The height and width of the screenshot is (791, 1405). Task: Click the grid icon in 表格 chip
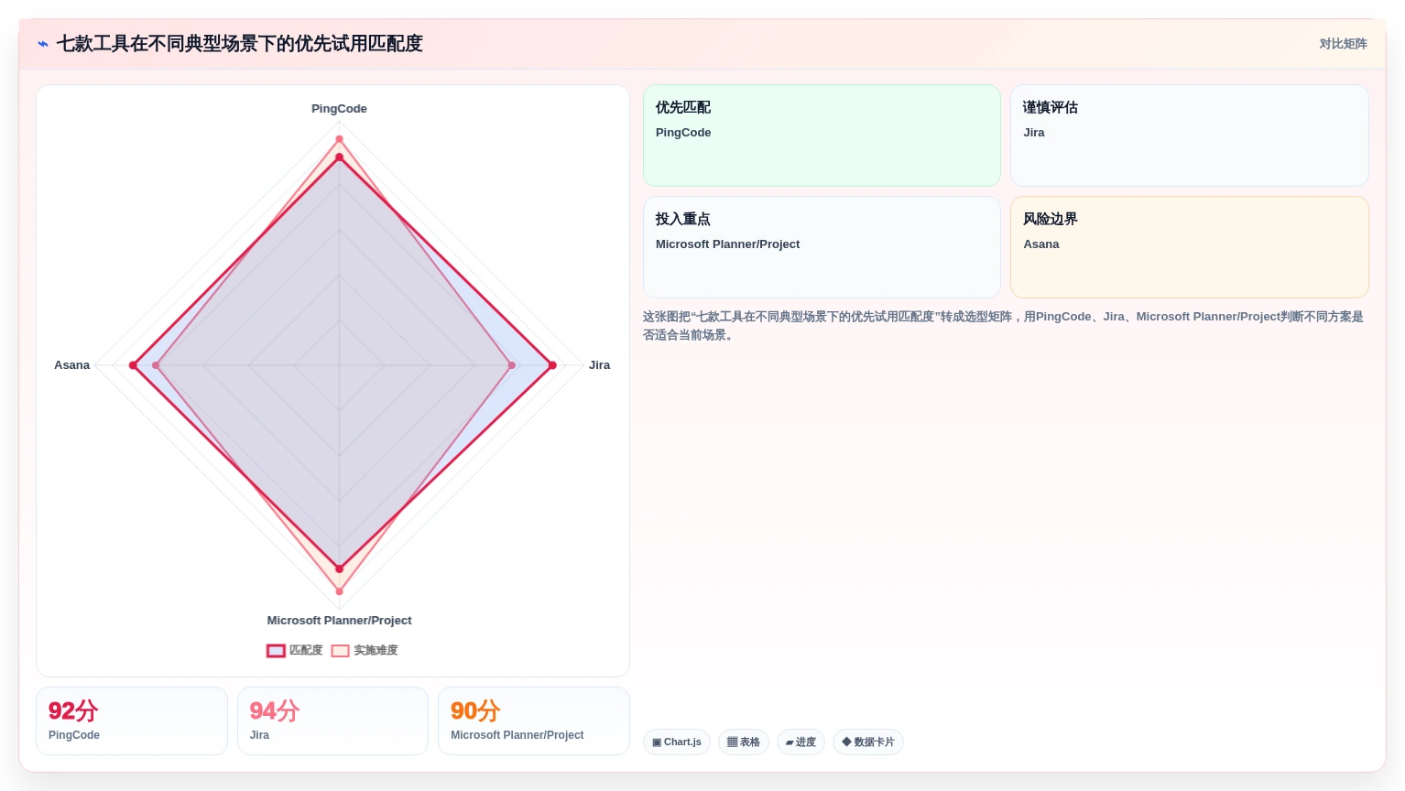(732, 742)
